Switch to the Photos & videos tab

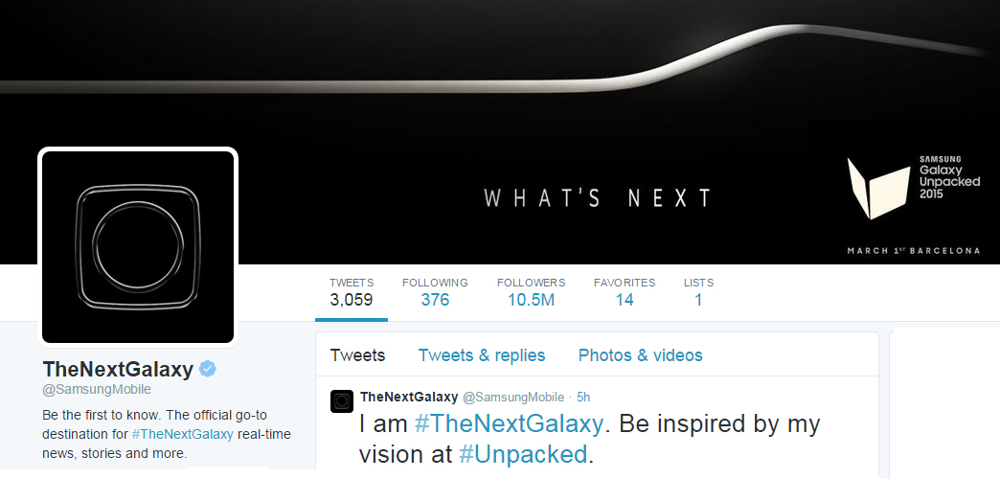point(640,355)
